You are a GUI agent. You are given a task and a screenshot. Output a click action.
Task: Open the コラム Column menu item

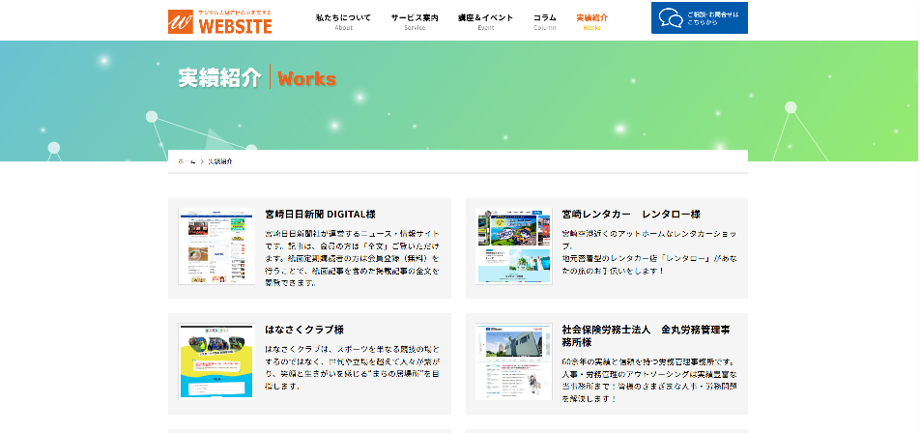545,21
